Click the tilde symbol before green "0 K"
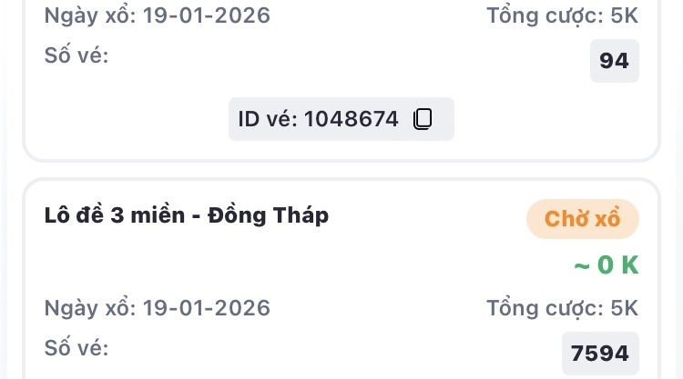This screenshot has width=683, height=379. tap(581, 265)
